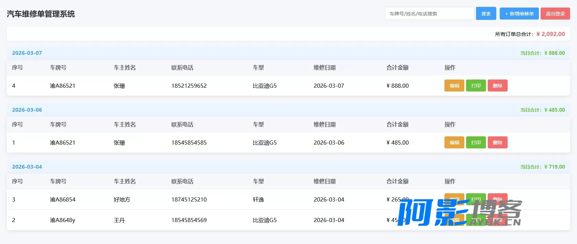Click the owner name 王丹
This screenshot has width=577, height=244.
[x=119, y=220]
